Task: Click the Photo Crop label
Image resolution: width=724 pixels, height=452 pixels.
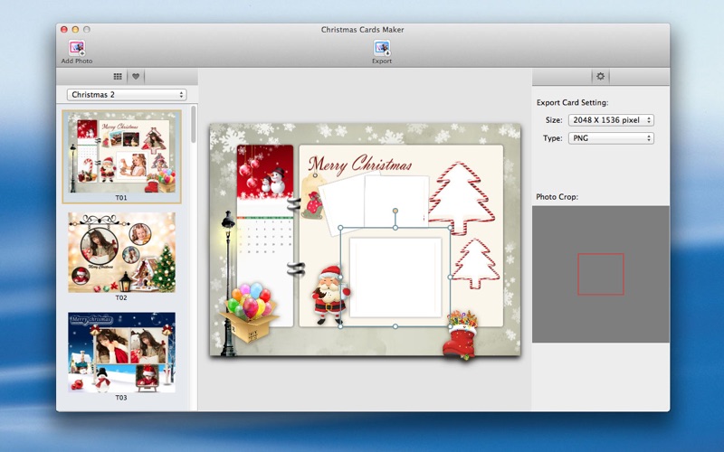Action: coord(557,196)
